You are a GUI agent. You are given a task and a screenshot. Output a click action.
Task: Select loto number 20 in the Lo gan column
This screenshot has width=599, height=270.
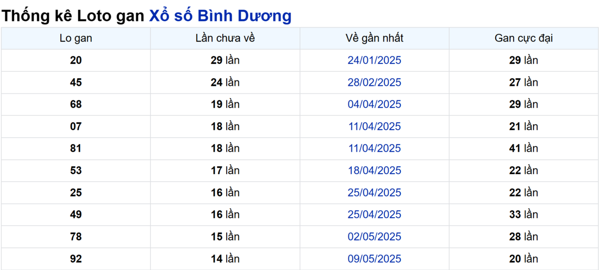(x=76, y=60)
